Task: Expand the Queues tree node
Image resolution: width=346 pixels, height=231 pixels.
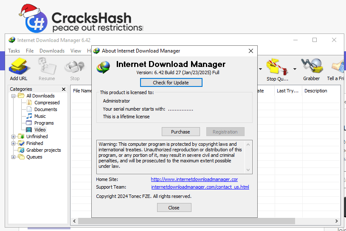Action: pyautogui.click(x=14, y=157)
